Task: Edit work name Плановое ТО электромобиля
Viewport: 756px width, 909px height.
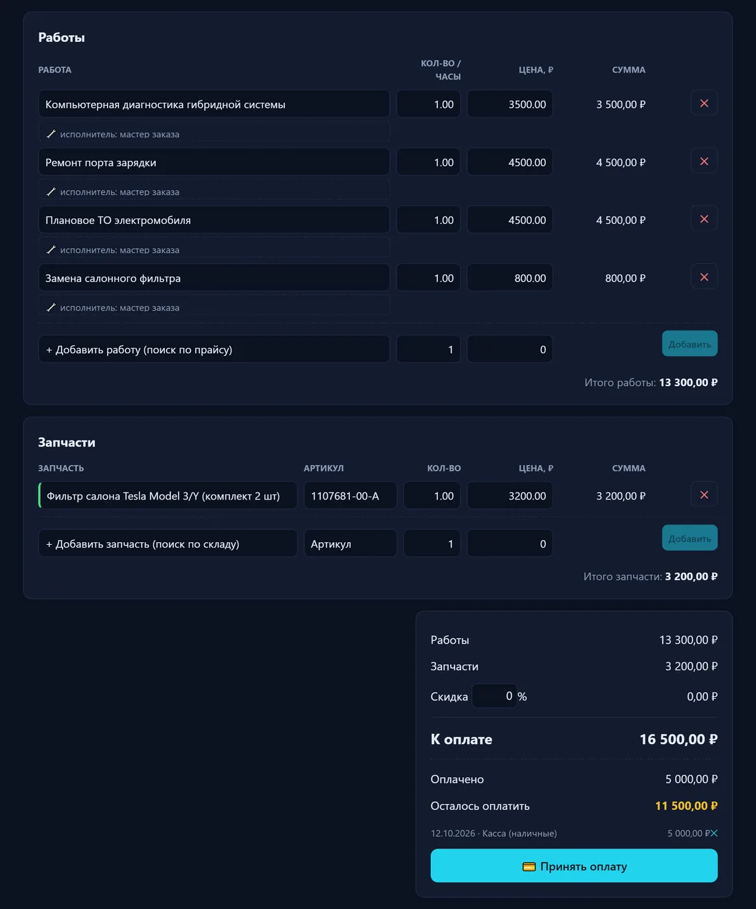Action: click(214, 220)
